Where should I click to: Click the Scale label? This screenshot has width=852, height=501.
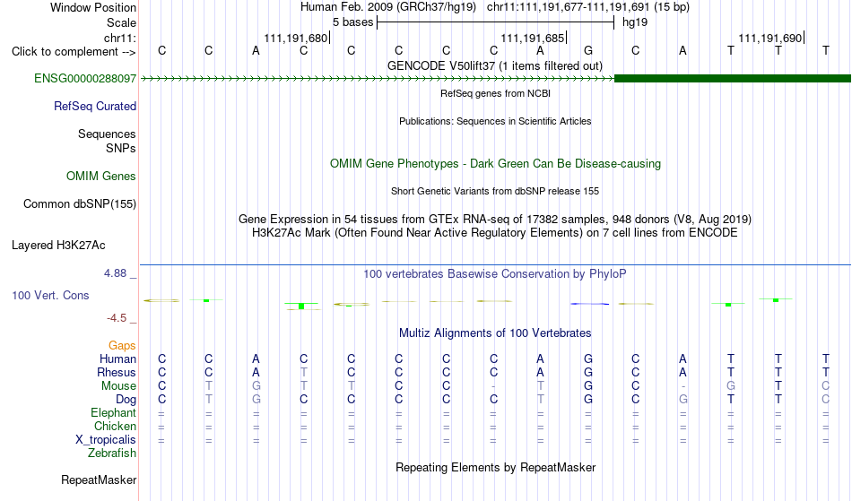point(121,22)
